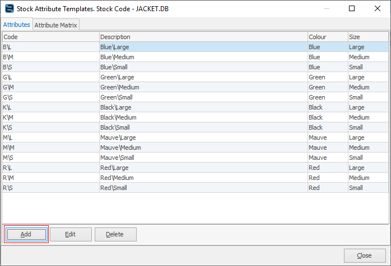Maximize the Stock Attribute Templates window
The width and height of the screenshot is (391, 266).
pyautogui.click(x=352, y=9)
